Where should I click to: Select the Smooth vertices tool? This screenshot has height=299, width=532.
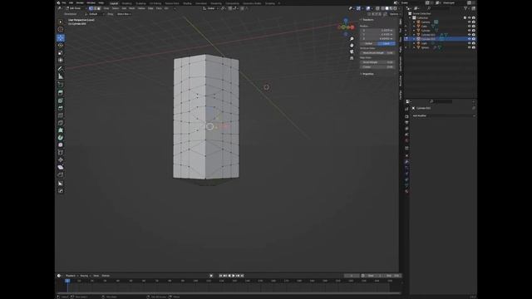pyautogui.click(x=61, y=145)
